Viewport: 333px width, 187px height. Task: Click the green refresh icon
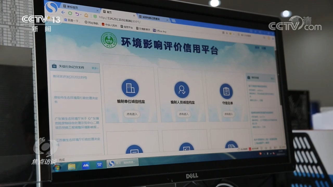(70, 13)
